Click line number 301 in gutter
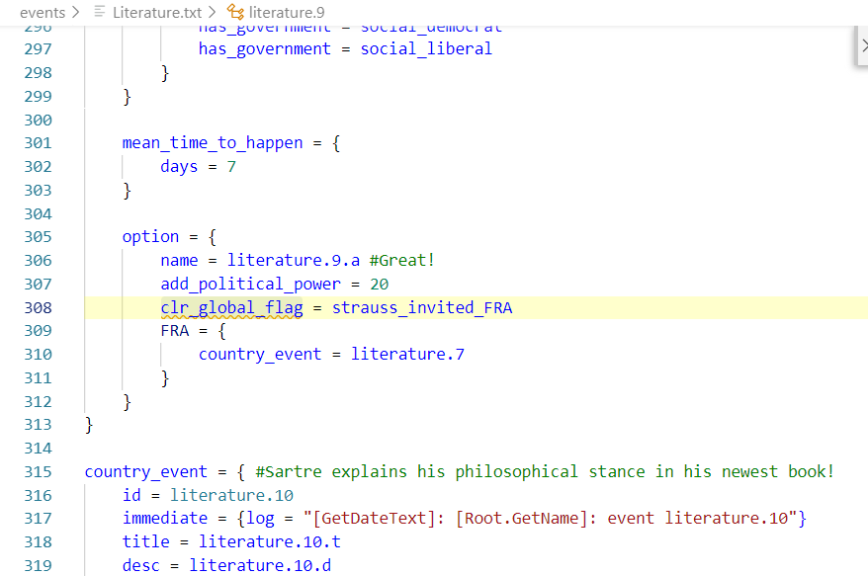 [x=39, y=143]
